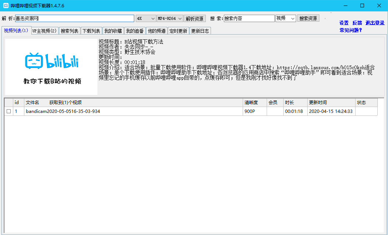The height and width of the screenshot is (235, 388).
Task: Click the app icon in the title bar
Action: (x=5, y=5)
